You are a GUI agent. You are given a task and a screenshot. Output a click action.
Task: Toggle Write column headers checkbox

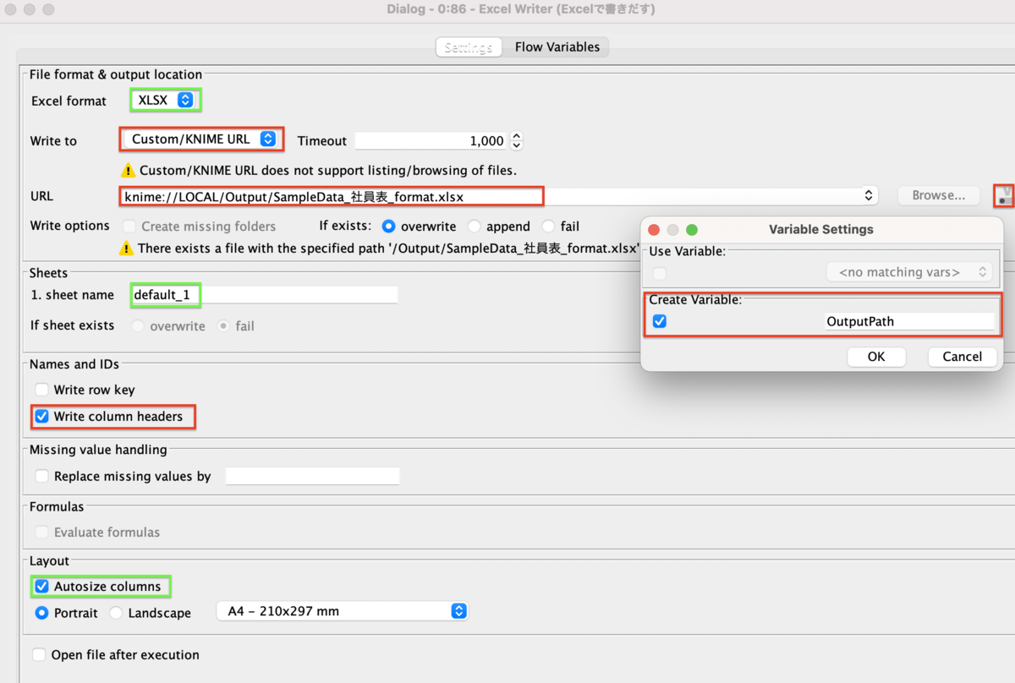[41, 416]
